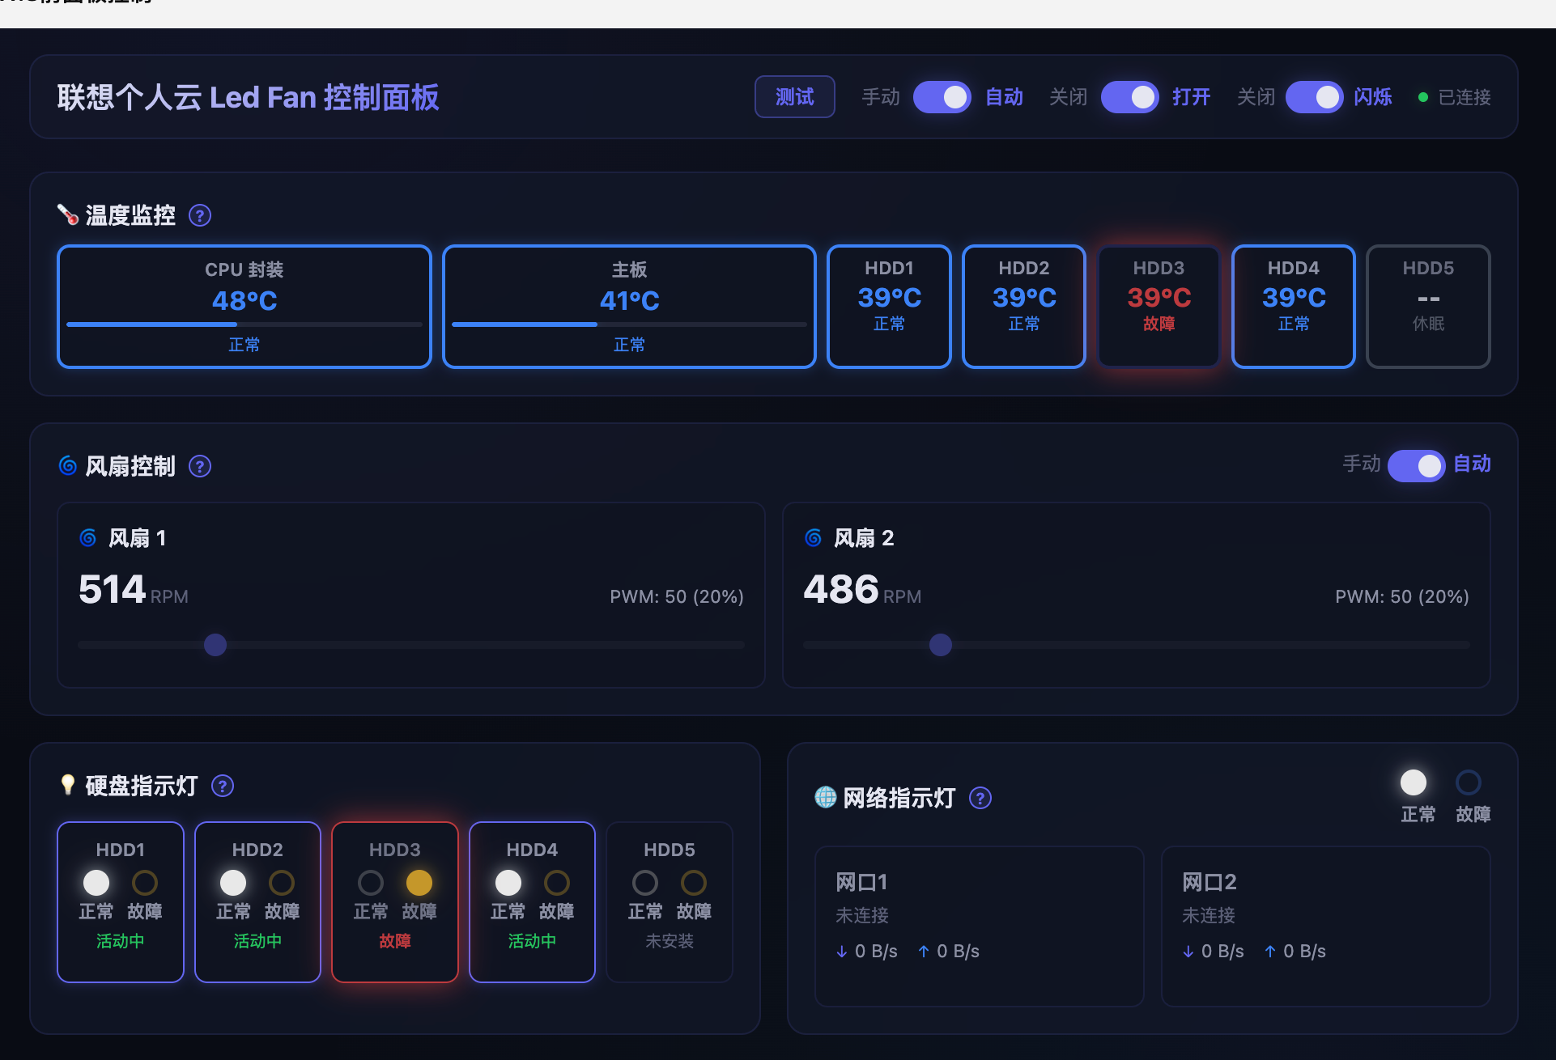Adjust the 风扇 1 speed slider handle
Viewport: 1556px width, 1060px height.
(x=215, y=645)
